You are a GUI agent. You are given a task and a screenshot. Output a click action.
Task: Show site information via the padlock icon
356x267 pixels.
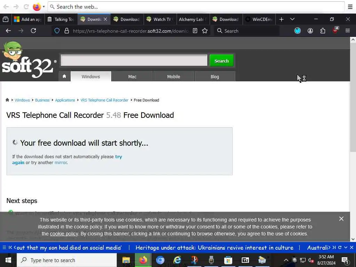(66, 31)
